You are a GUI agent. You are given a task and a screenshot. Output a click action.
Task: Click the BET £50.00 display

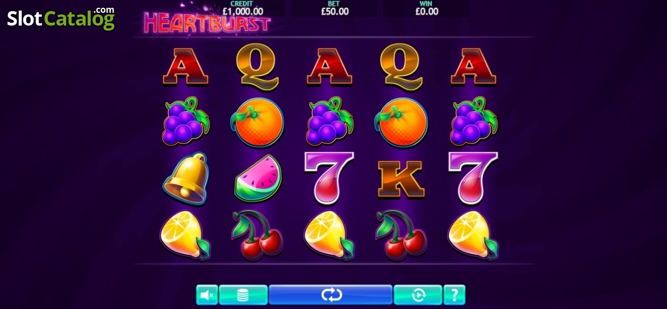coord(335,8)
